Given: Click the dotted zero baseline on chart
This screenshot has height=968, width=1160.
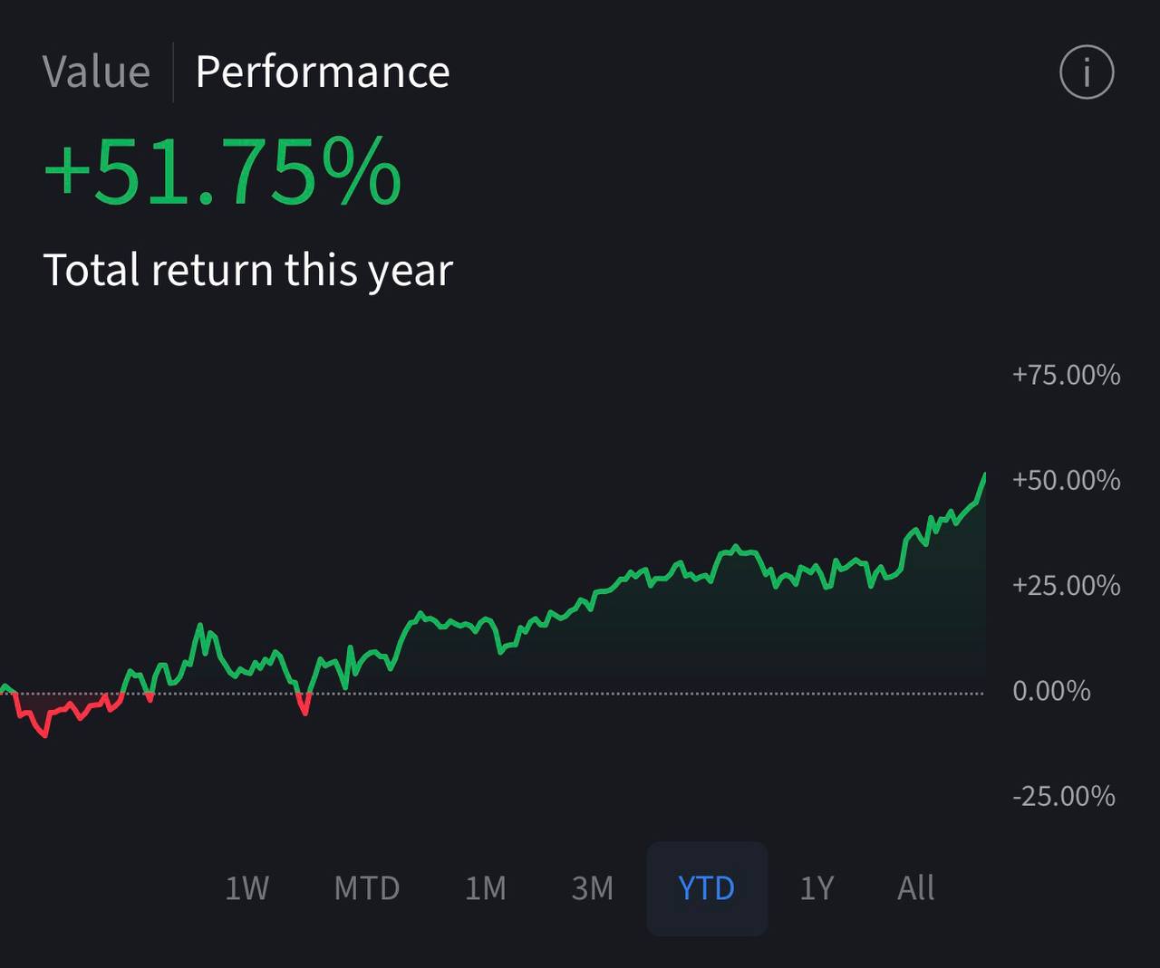Looking at the screenshot, I should point(634,694).
